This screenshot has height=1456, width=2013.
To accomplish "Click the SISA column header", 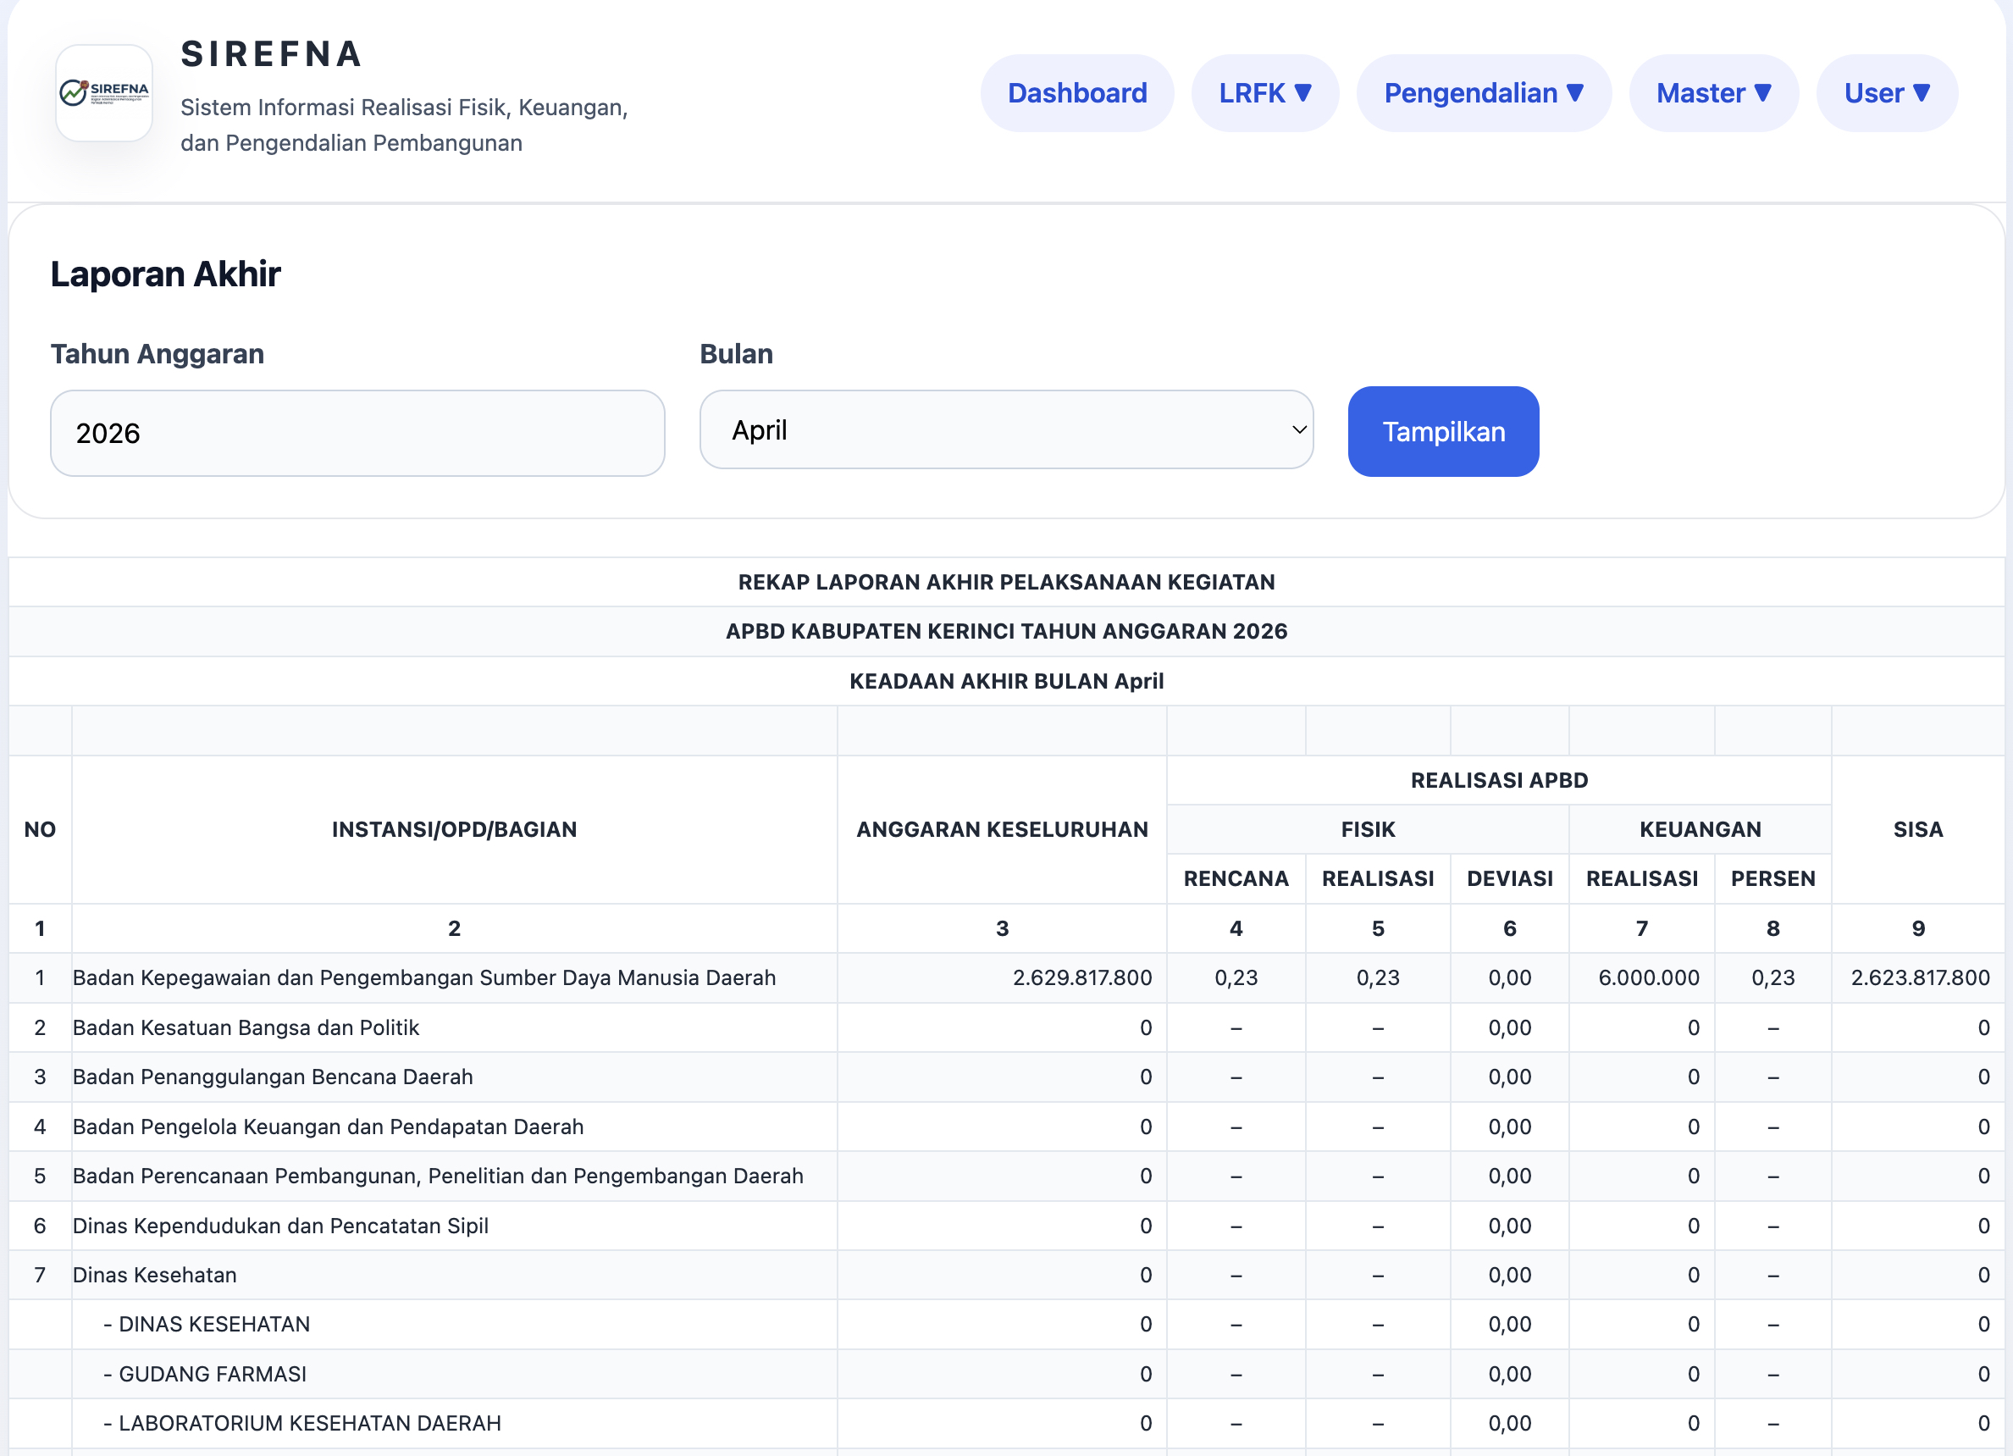I will pyautogui.click(x=1917, y=829).
